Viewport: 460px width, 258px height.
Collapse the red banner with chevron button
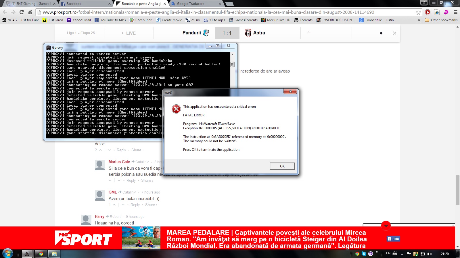pos(386,226)
